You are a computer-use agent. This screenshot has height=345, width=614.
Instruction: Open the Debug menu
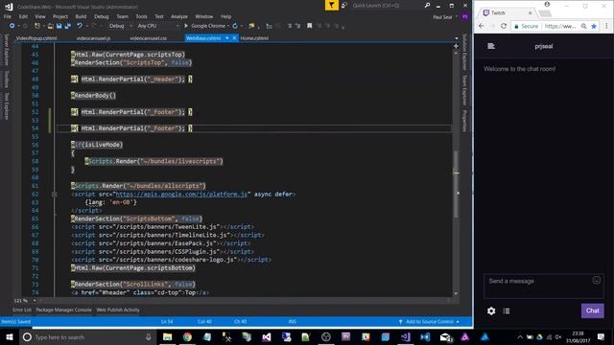[x=102, y=16]
